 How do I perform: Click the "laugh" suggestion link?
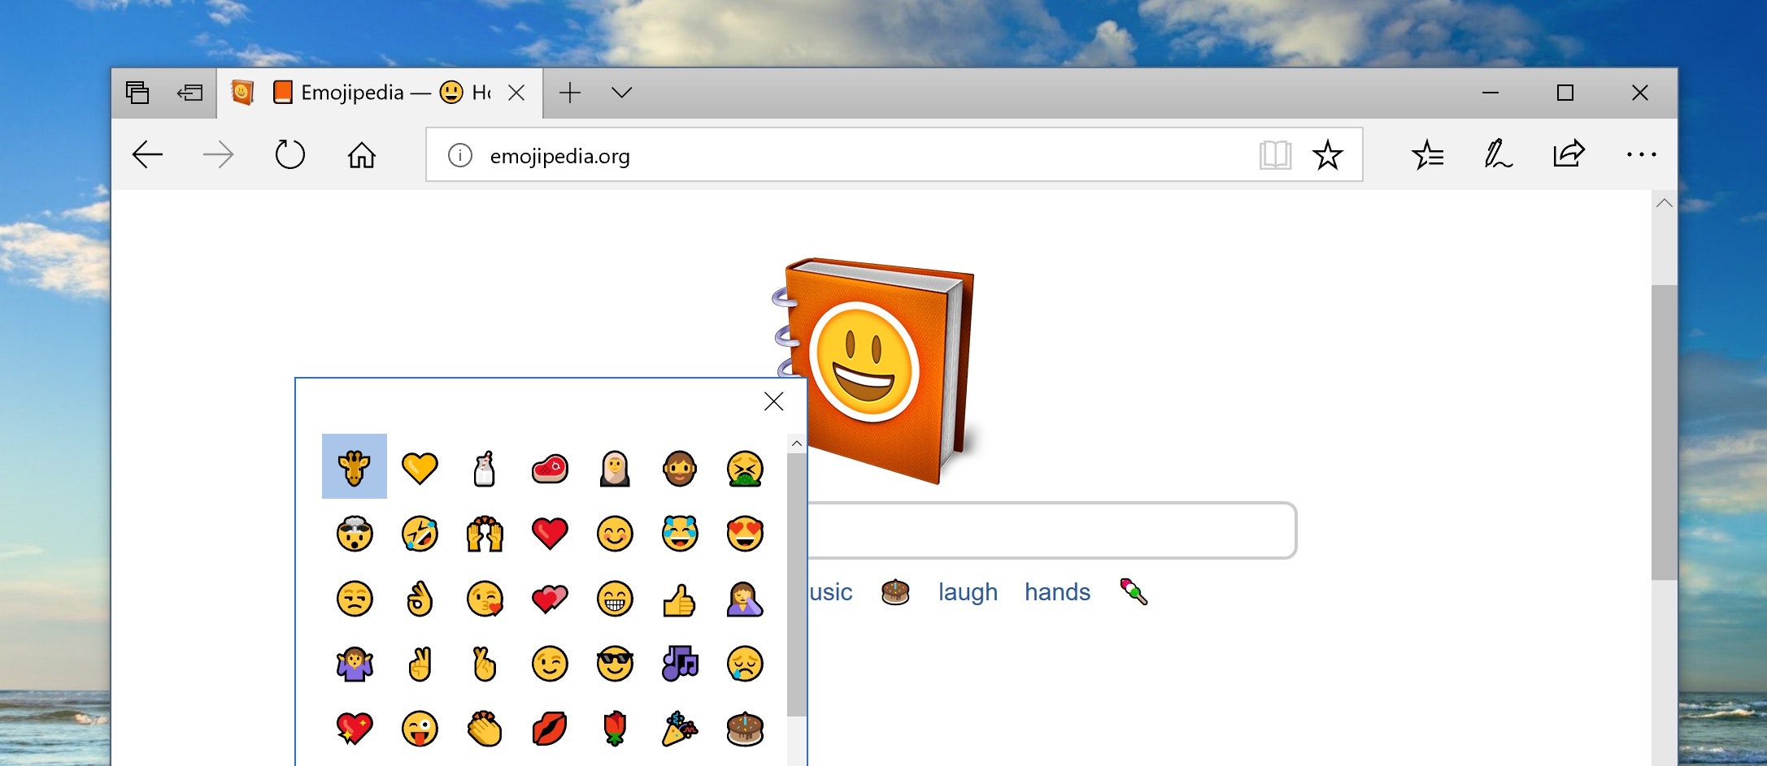pyautogui.click(x=968, y=592)
